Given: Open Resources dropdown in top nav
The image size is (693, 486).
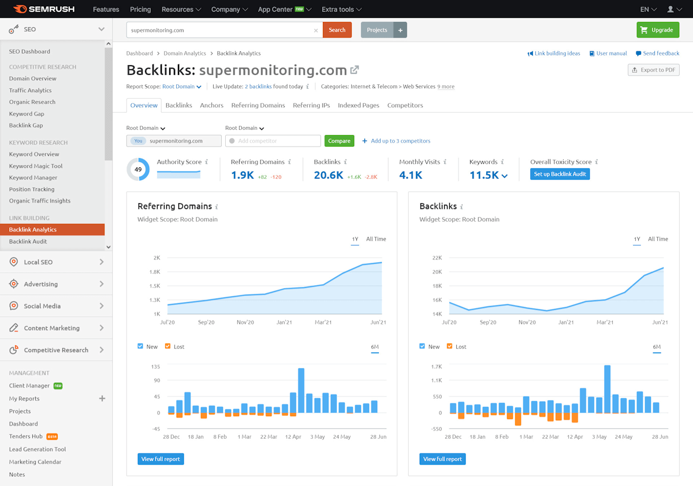Looking at the screenshot, I should pyautogui.click(x=181, y=9).
